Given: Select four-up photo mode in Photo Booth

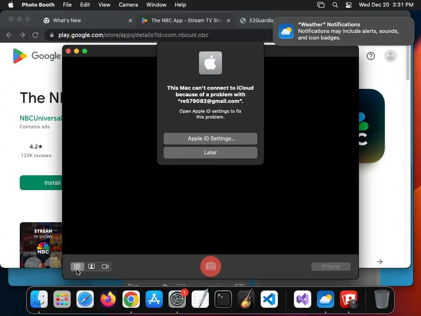Looking at the screenshot, I should tap(77, 266).
